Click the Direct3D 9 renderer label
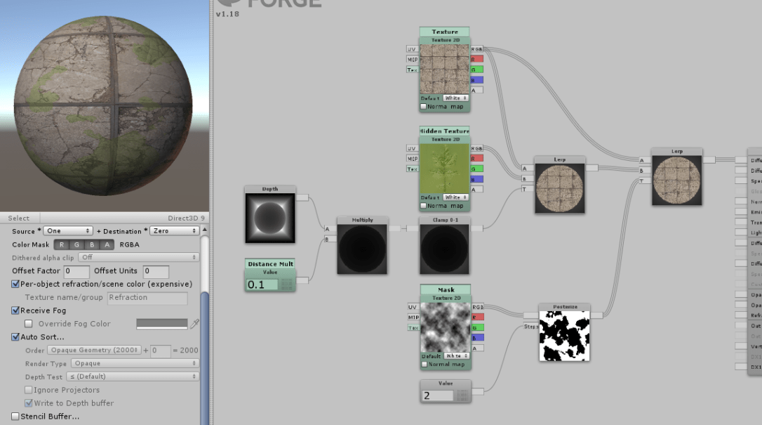The image size is (762, 425). (185, 218)
